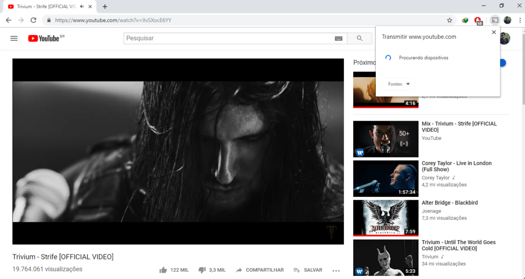Viewport: 525px width, 279px height.
Task: Close the Transmitir cast popup
Action: click(494, 32)
